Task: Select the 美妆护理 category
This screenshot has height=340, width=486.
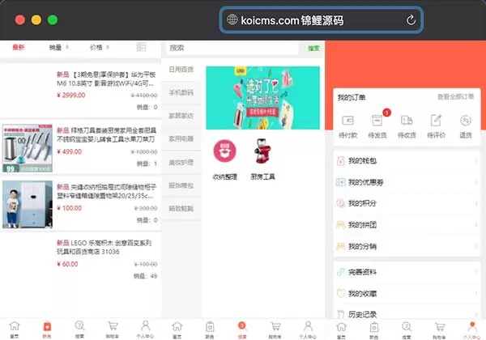Action: 181,162
